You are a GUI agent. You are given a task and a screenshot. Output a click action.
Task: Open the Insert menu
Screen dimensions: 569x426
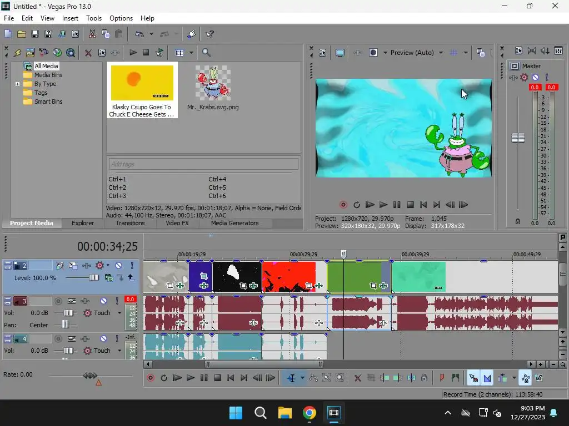pos(70,18)
